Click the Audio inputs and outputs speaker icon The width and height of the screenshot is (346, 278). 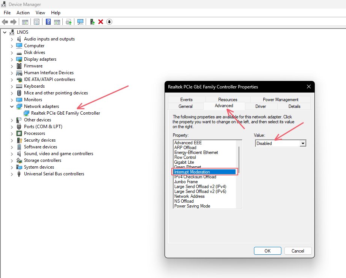pos(19,39)
